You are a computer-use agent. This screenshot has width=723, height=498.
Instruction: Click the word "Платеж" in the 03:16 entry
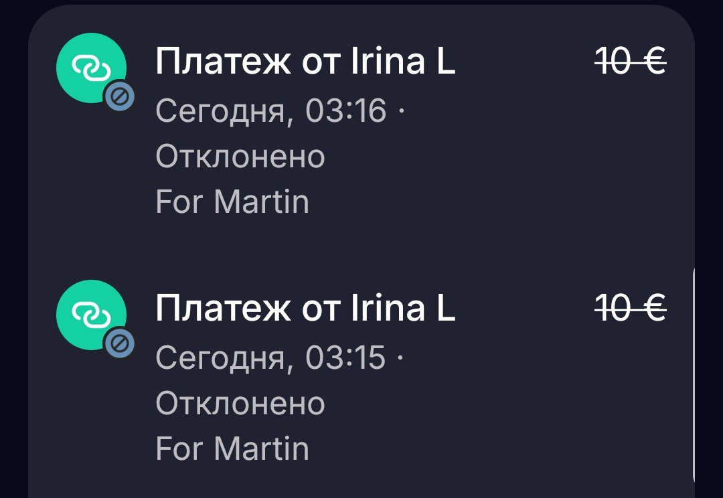click(208, 62)
